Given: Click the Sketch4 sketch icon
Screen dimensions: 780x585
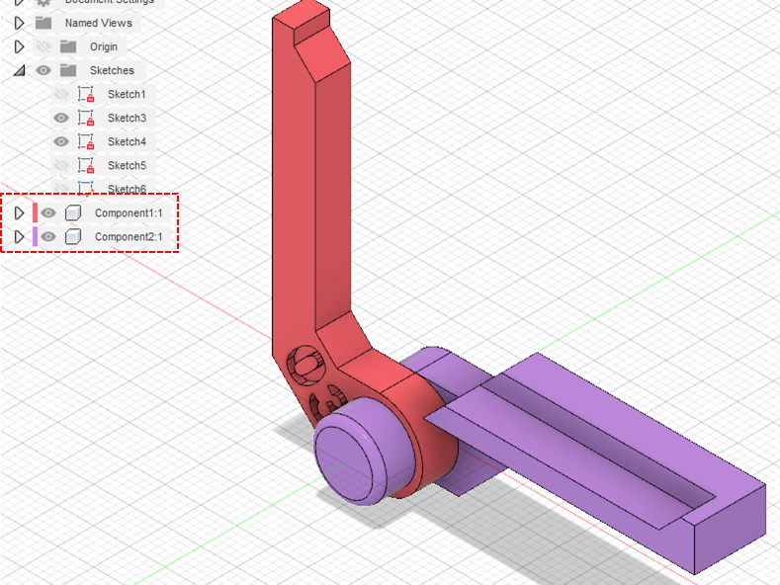Looking at the screenshot, I should (86, 141).
